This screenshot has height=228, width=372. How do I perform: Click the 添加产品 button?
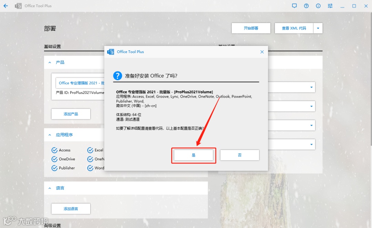pos(71,114)
